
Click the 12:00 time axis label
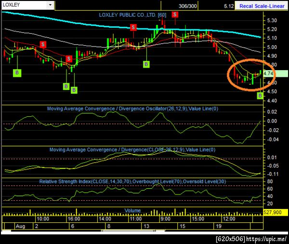(x=229, y=219)
